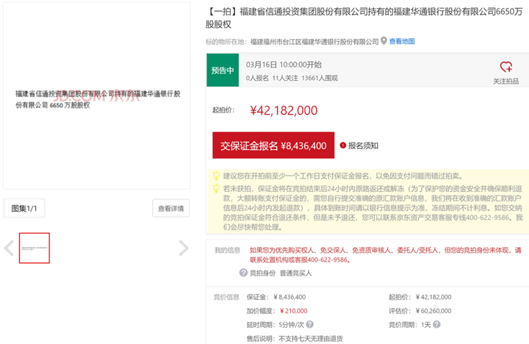The image size is (529, 344).
Task: Click the 图集1/1 gallery tab
Action: point(24,209)
